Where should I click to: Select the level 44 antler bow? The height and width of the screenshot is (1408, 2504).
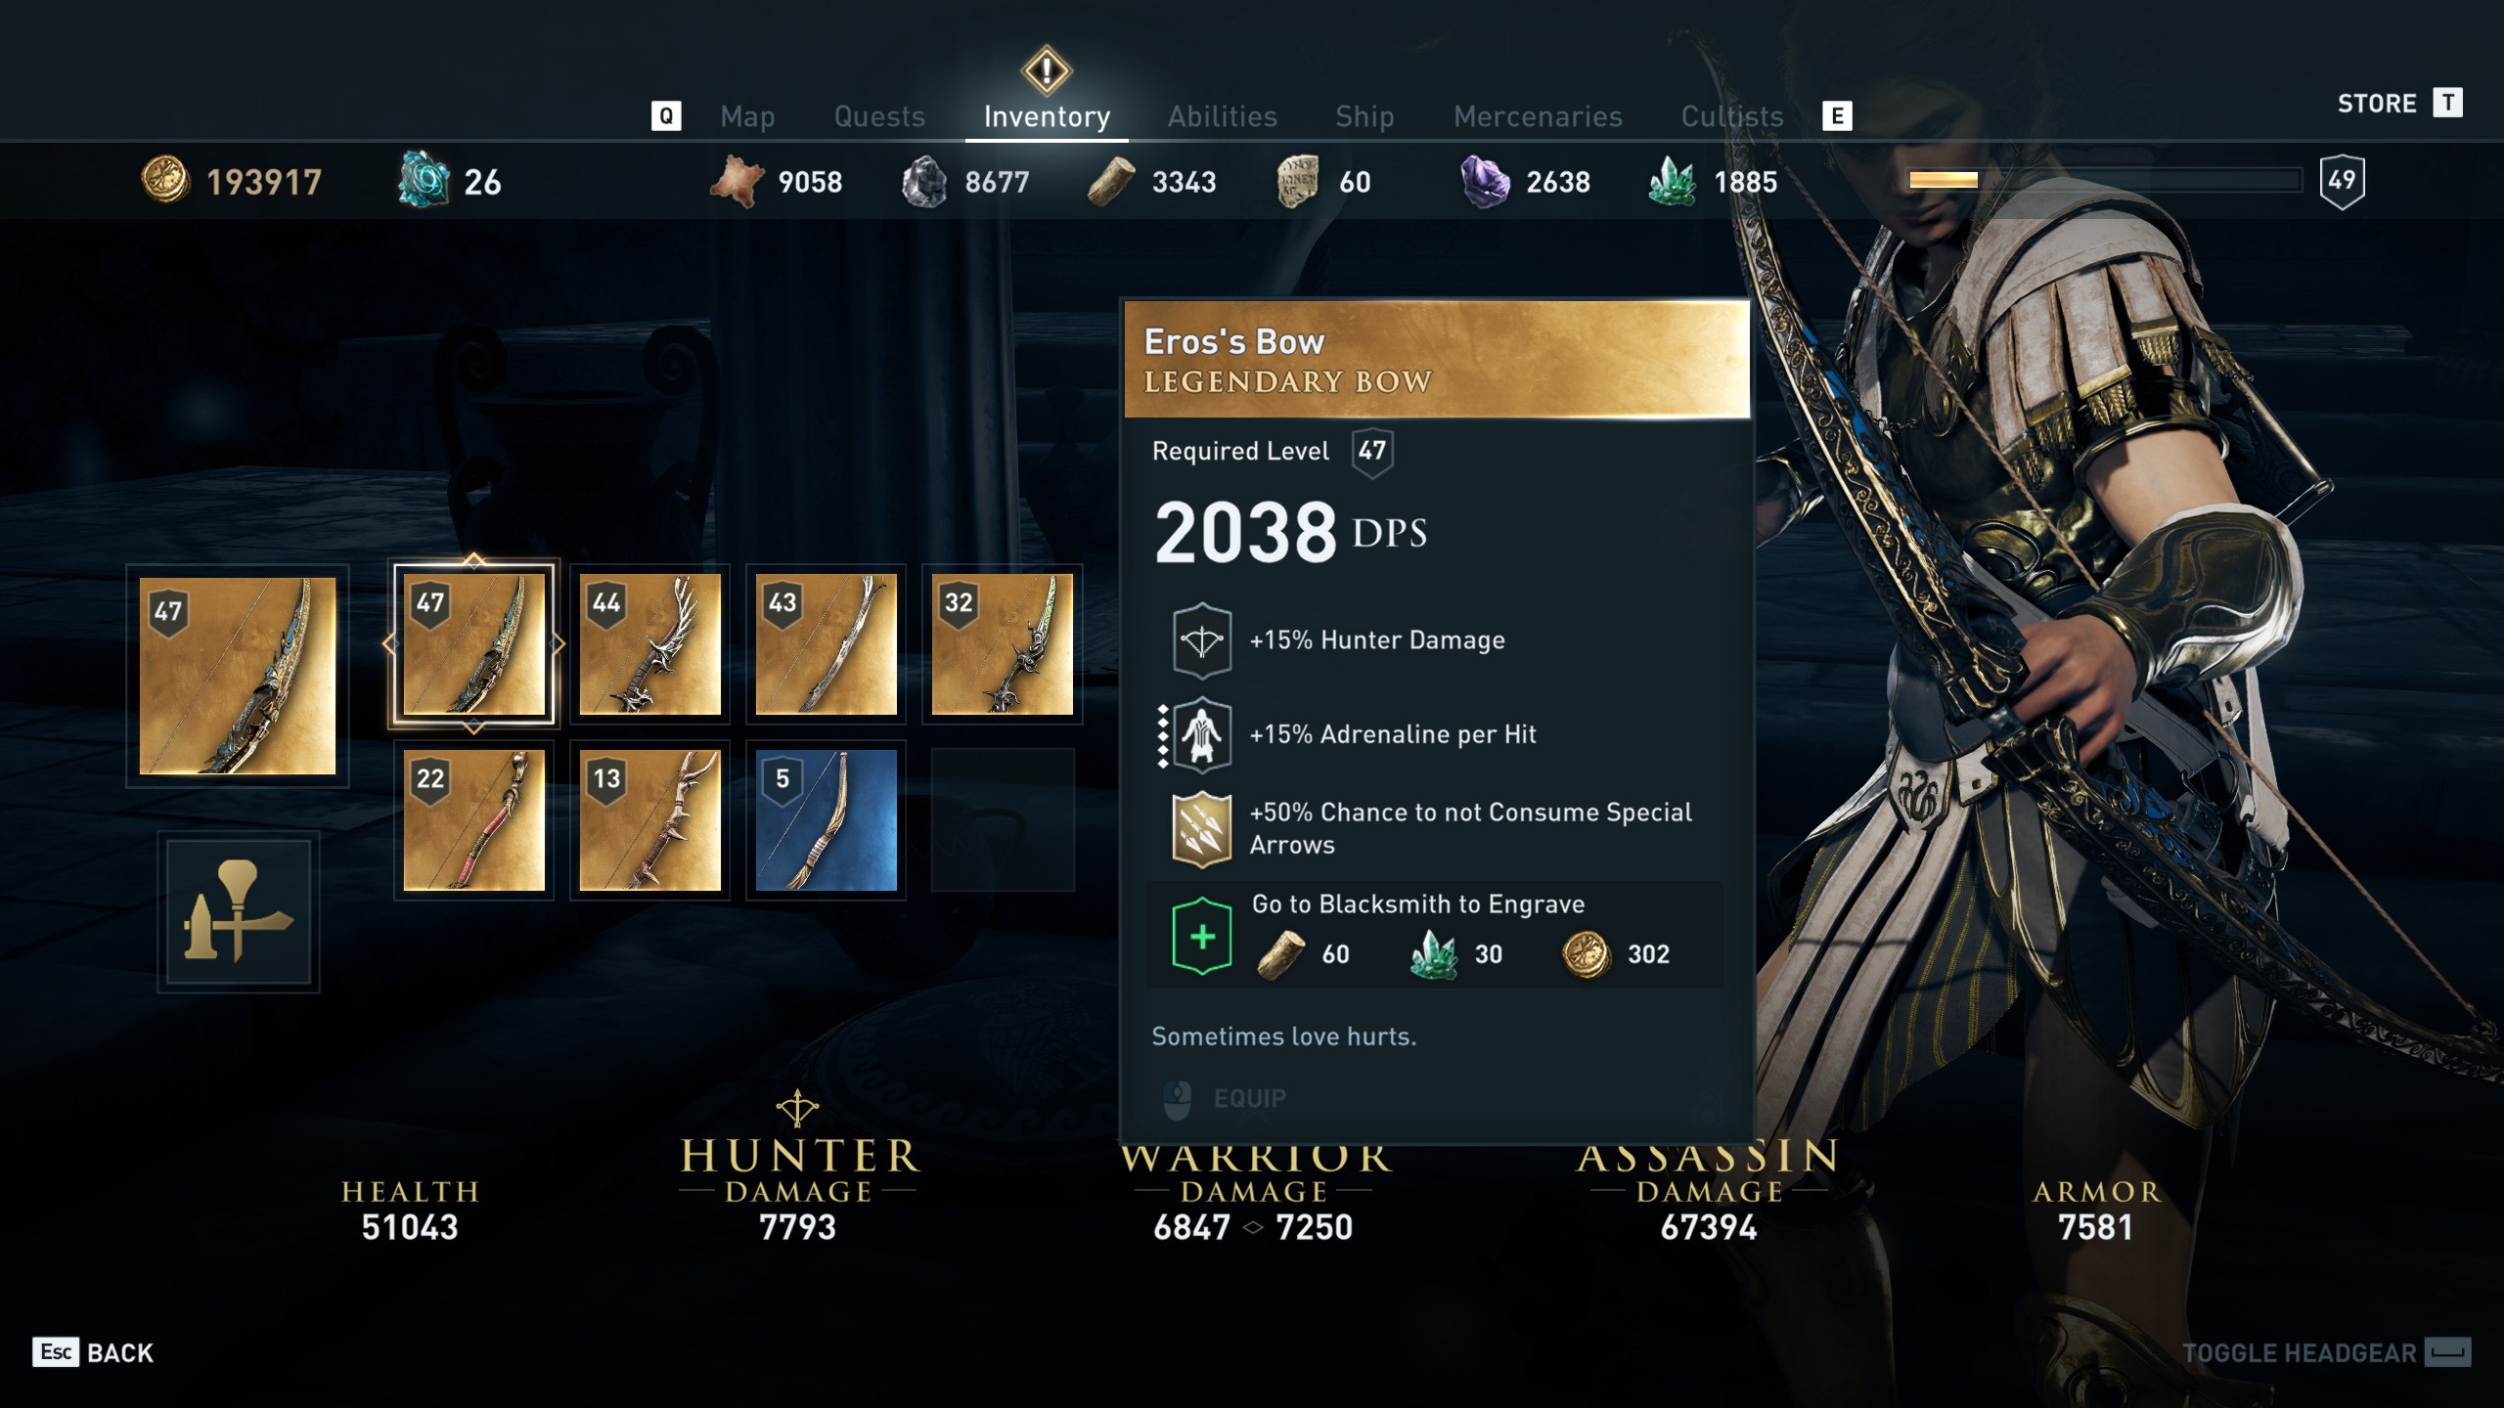click(x=649, y=643)
